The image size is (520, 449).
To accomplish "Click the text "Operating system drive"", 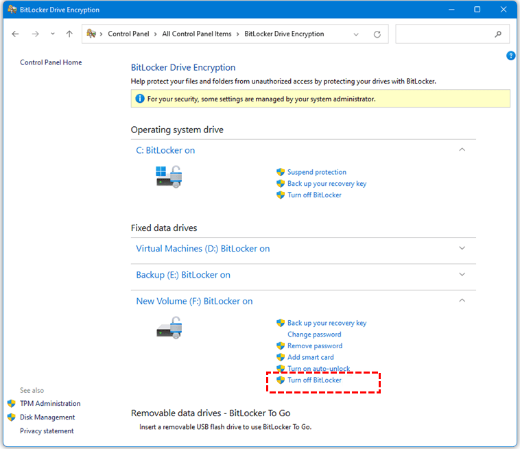I will pyautogui.click(x=177, y=130).
